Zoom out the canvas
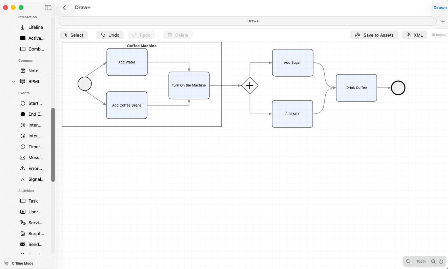Image resolution: width=448 pixels, height=269 pixels. [408, 261]
